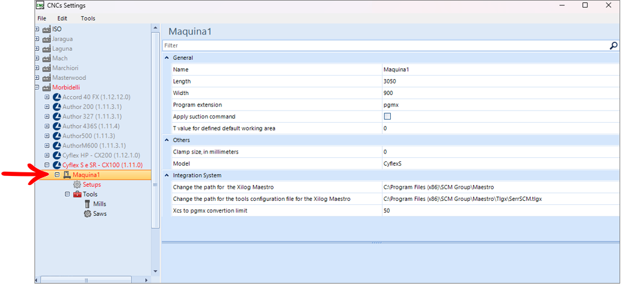622x286 pixels.
Task: Expand the ISO tree node
Action: [x=37, y=30]
